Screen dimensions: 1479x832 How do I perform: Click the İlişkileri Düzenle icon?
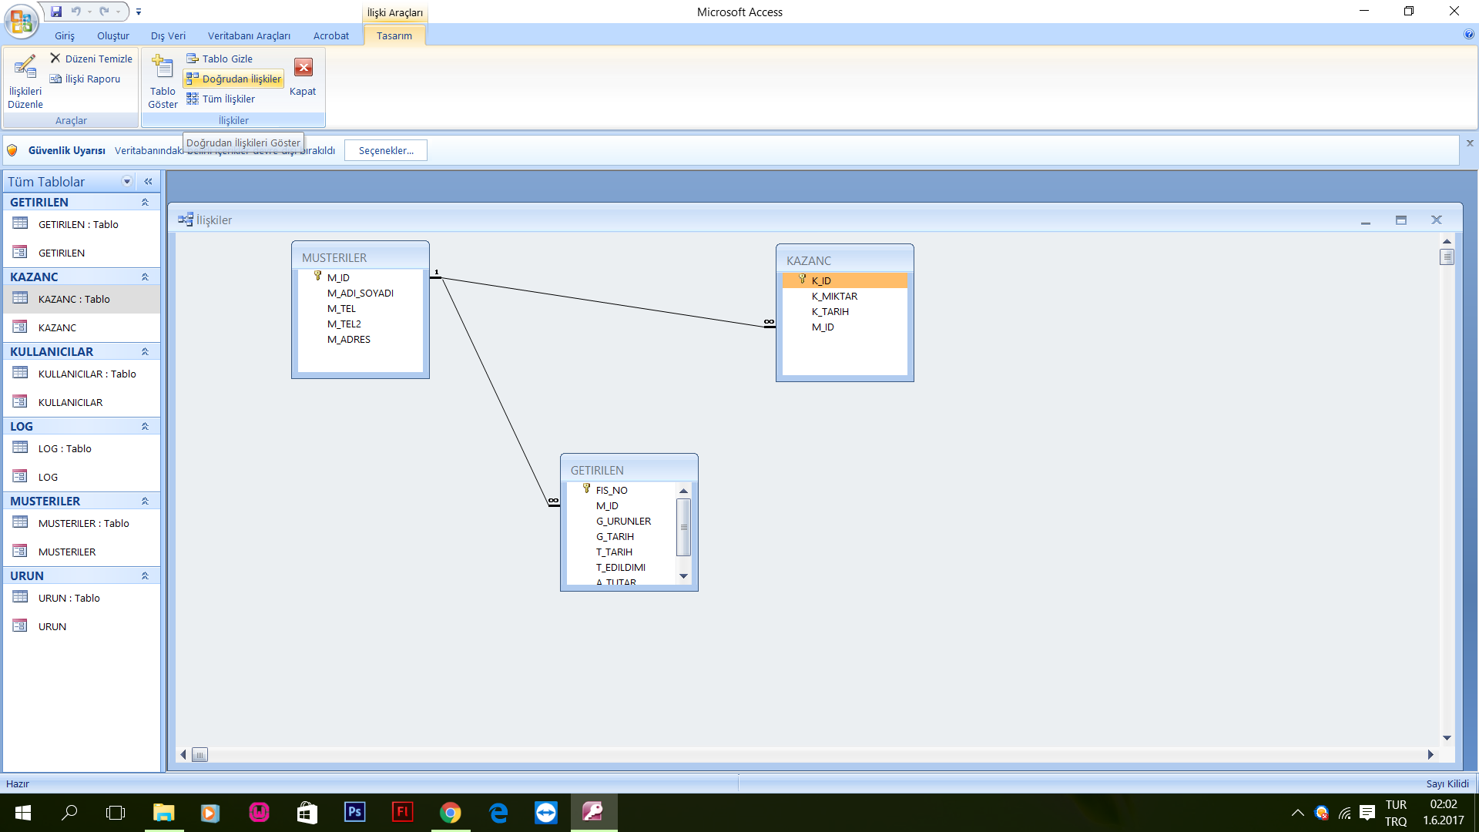pyautogui.click(x=25, y=68)
